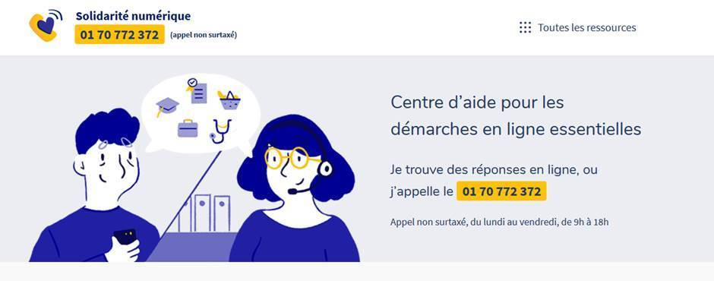Click the header phone number 01 70 772 372
The height and width of the screenshot is (281, 714).
[119, 35]
